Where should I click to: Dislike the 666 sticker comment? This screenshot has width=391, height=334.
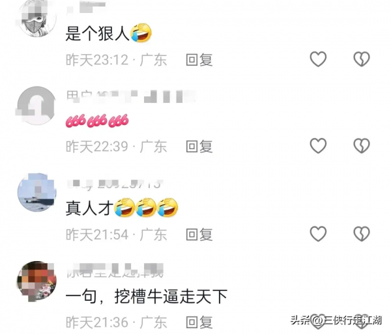point(362,146)
